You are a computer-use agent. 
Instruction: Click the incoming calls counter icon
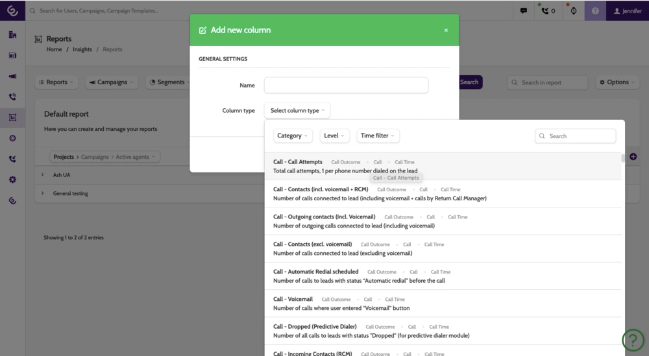pyautogui.click(x=548, y=10)
